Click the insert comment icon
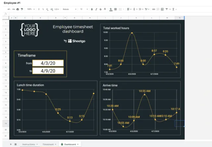 click(x=158, y=9)
